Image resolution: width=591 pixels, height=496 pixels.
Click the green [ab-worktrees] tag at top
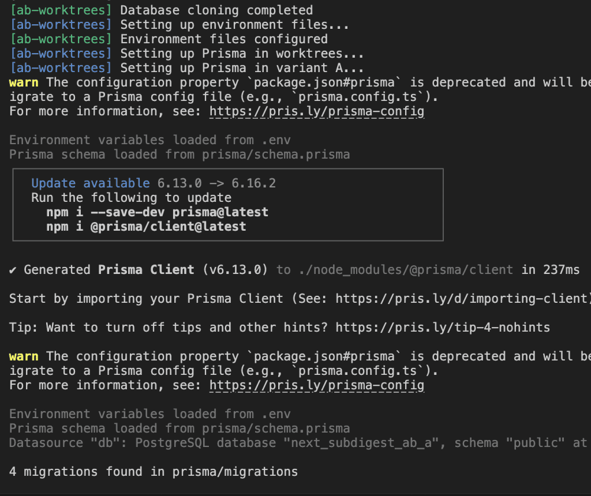click(x=61, y=10)
